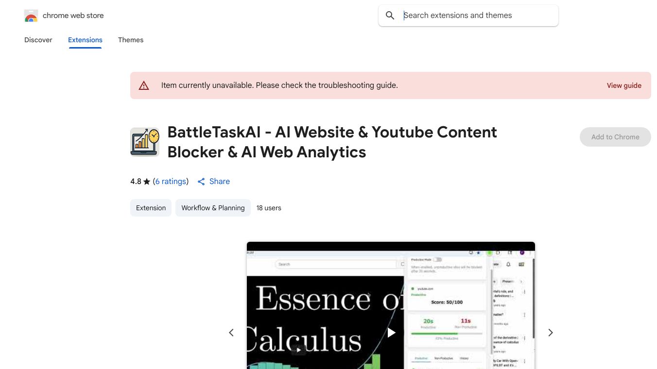Viewport: 657px width, 369px height.
Task: Click the red warning triangle icon
Action: coord(144,85)
